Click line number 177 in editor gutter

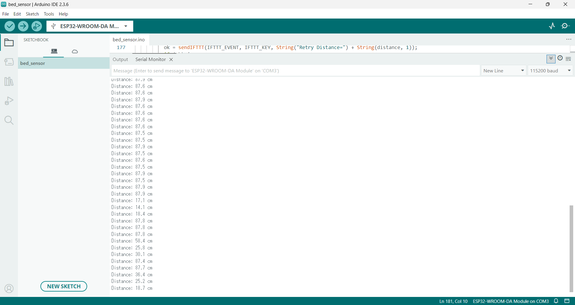coord(121,48)
